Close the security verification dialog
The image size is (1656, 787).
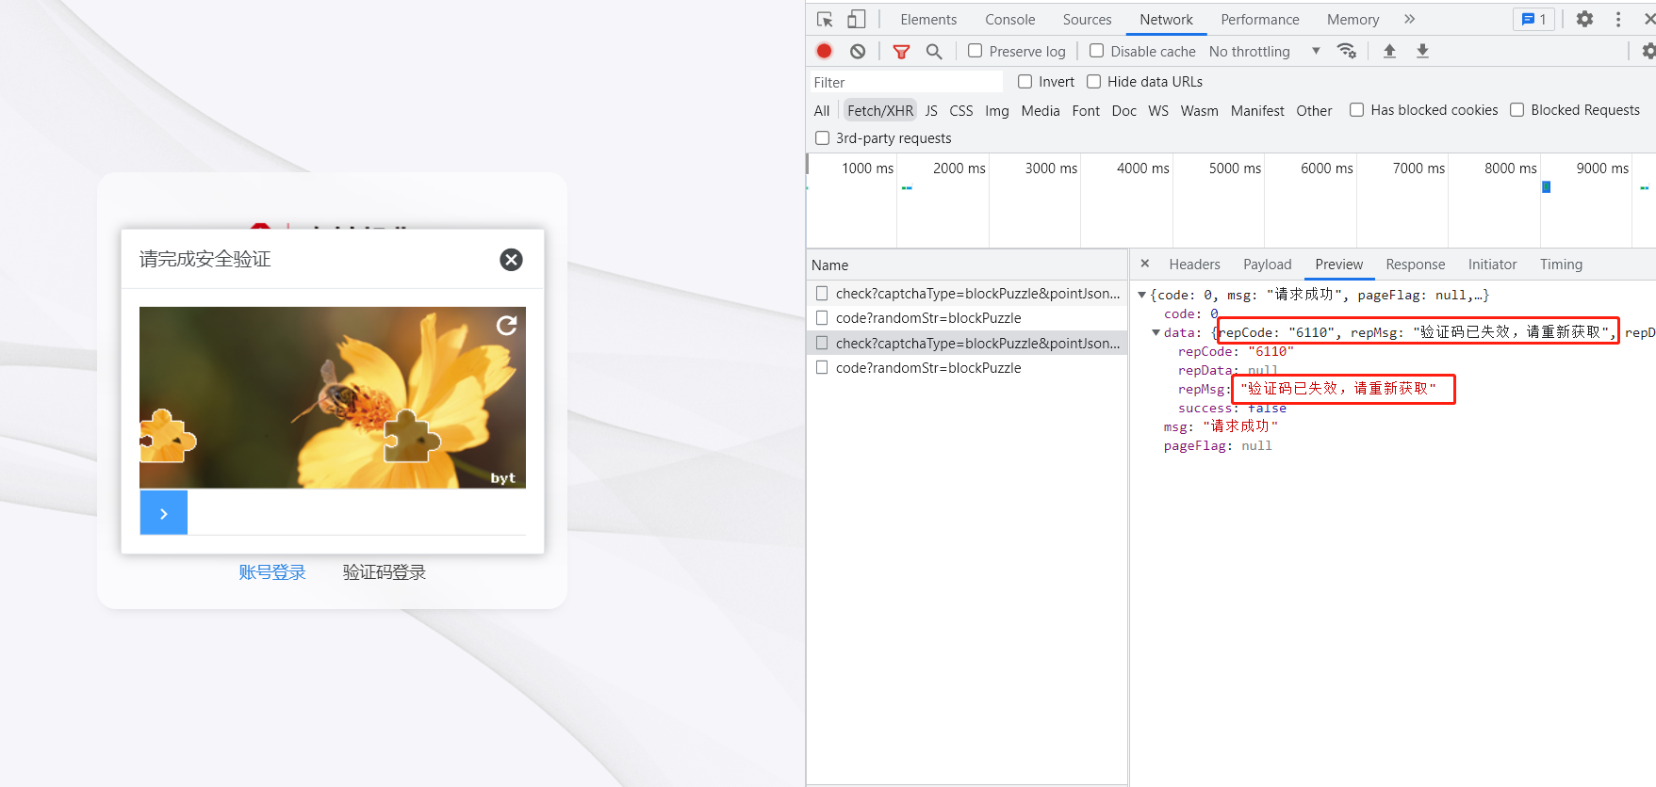511,260
